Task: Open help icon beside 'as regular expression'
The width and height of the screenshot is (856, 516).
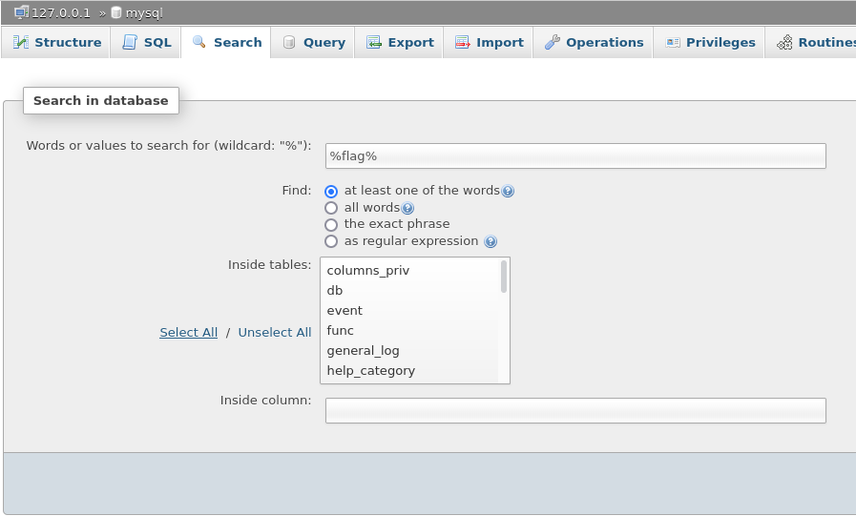Action: coord(491,241)
